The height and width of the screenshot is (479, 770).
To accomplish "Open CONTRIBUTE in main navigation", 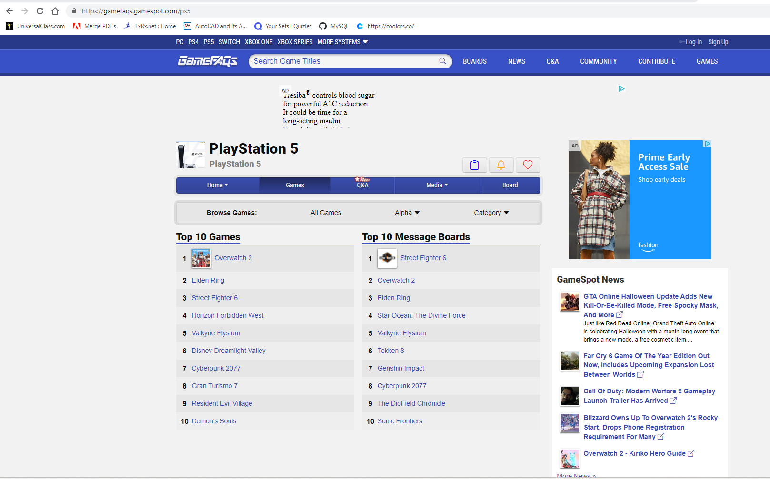I will tap(657, 61).
